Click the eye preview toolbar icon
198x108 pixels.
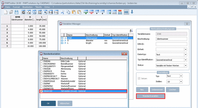coord(45,12)
